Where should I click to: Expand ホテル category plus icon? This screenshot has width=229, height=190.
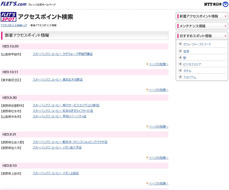(180, 70)
